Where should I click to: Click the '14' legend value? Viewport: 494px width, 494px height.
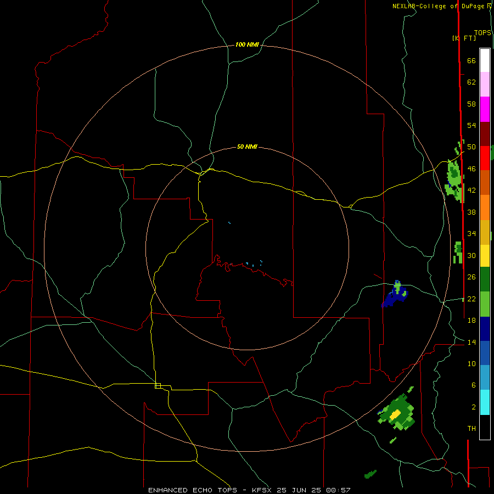coord(471,342)
